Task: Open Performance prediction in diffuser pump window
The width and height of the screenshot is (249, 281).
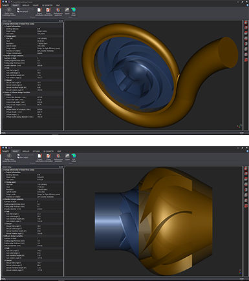Action: [58, 158]
